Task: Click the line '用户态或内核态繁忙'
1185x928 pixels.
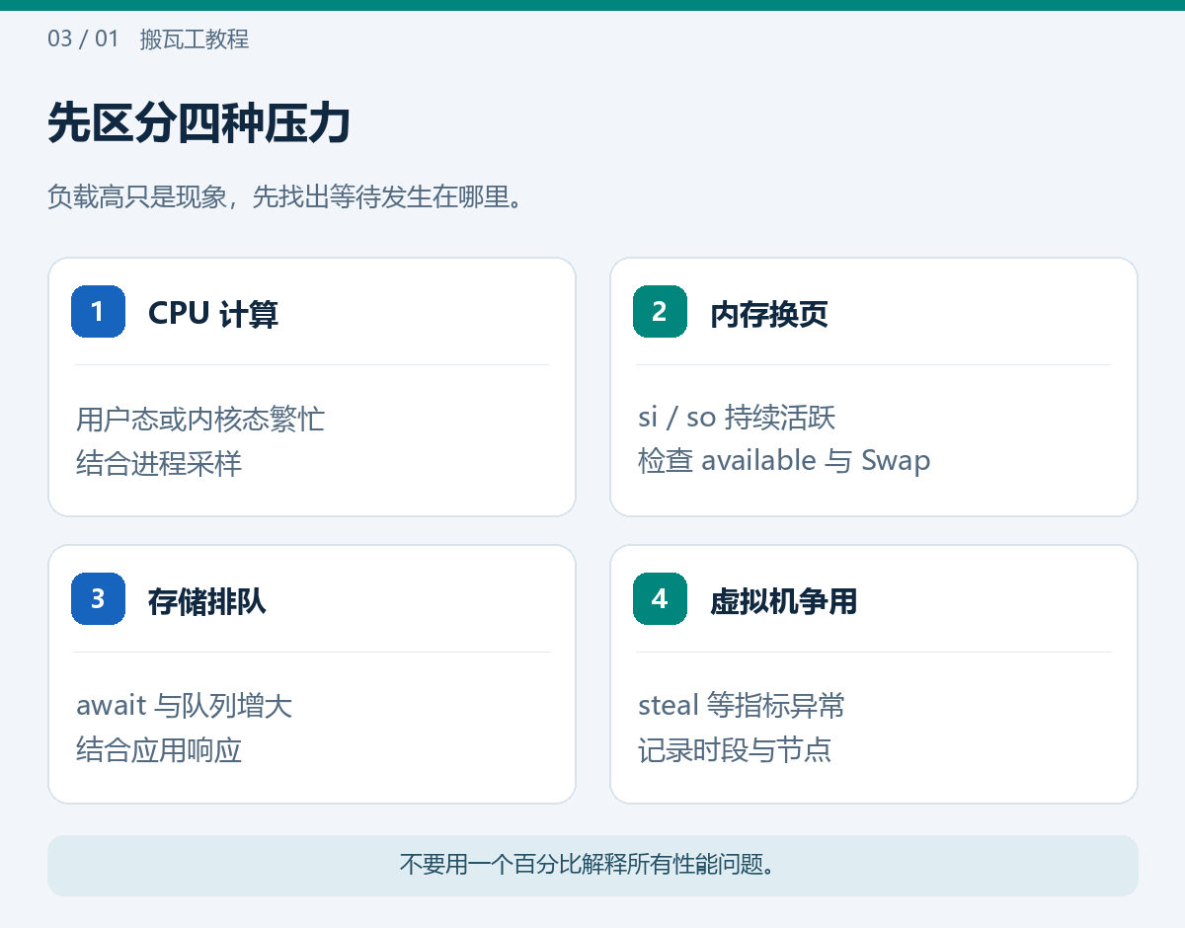Action: [x=200, y=419]
